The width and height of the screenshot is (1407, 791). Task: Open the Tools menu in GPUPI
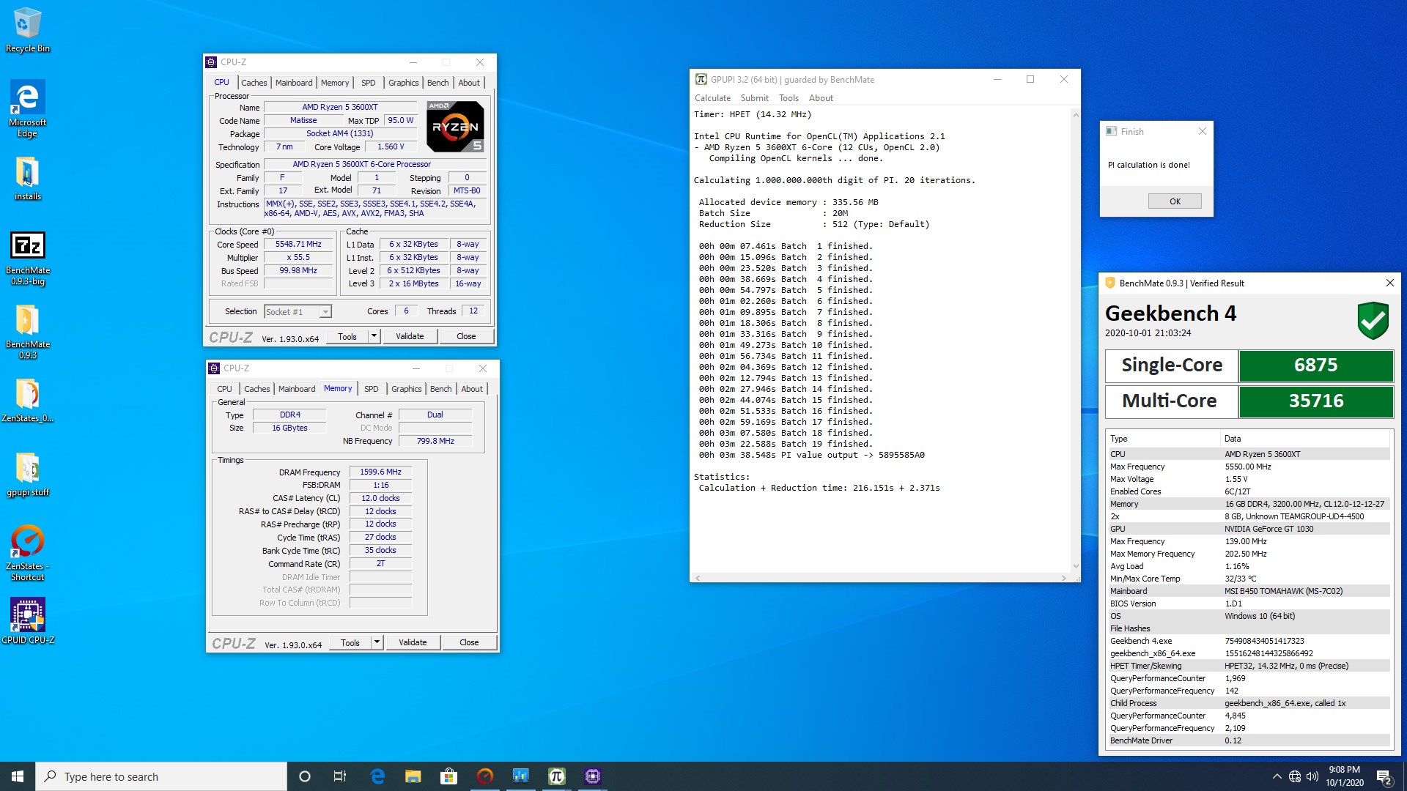pos(789,98)
